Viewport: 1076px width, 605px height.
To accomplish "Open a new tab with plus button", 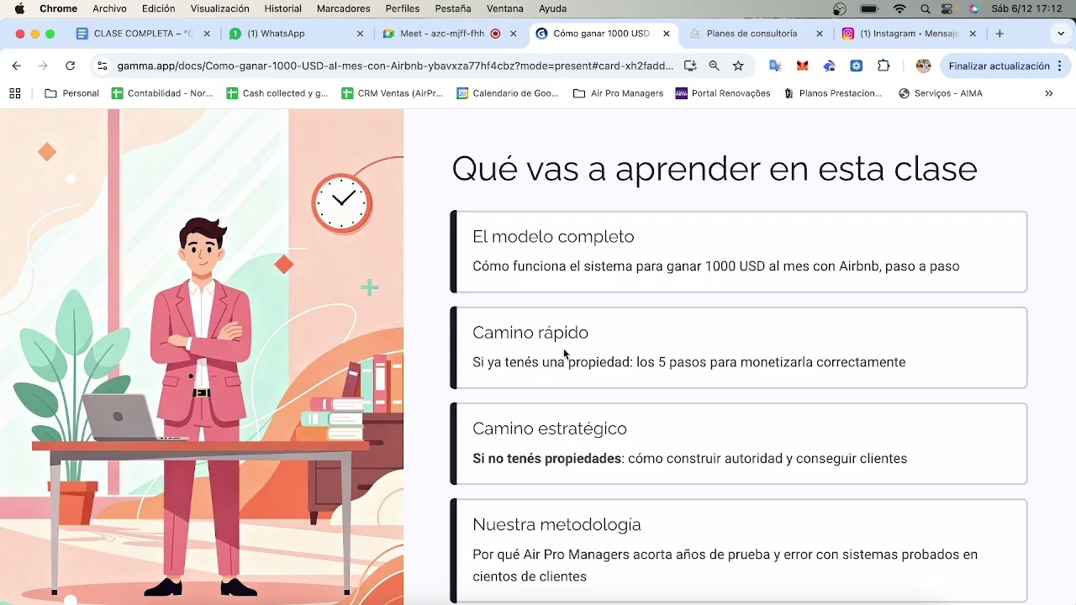I will (x=1000, y=34).
